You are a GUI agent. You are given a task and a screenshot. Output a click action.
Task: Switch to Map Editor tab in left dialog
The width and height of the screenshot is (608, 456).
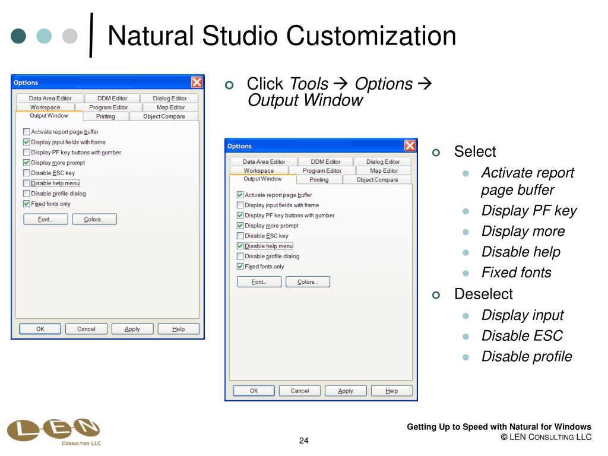[170, 107]
